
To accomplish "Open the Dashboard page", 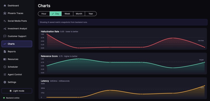I will tap(17, 6).
